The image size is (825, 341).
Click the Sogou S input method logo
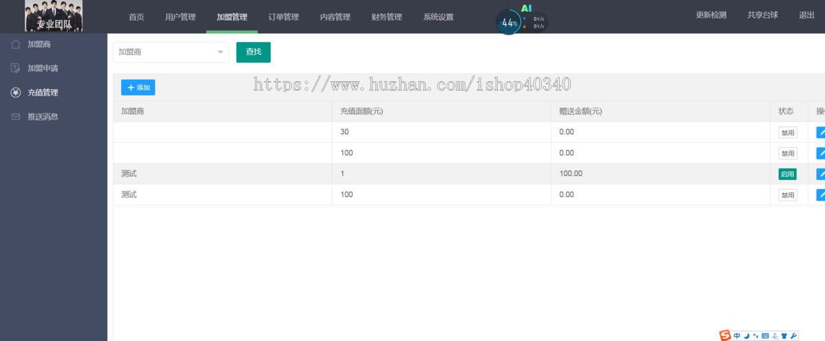click(x=725, y=335)
